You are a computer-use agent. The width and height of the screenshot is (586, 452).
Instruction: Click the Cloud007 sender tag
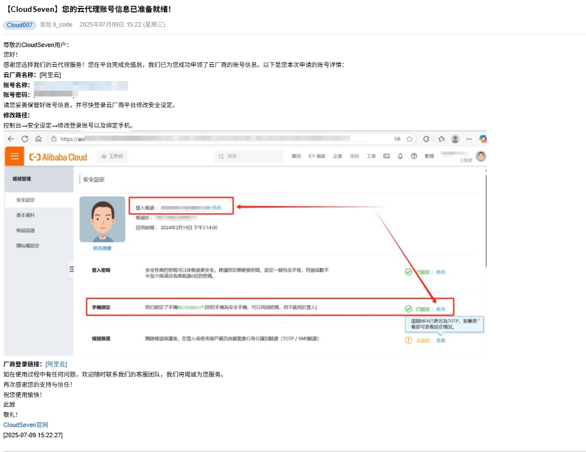20,25
